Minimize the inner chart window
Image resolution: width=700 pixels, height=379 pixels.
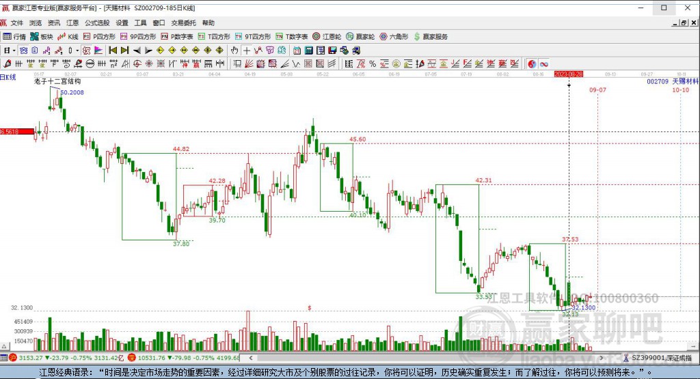click(675, 23)
